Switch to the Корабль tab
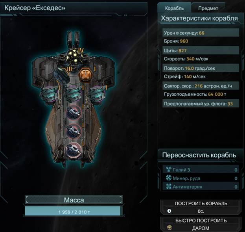Screen dimensions: 245x232 pyautogui.click(x=174, y=8)
